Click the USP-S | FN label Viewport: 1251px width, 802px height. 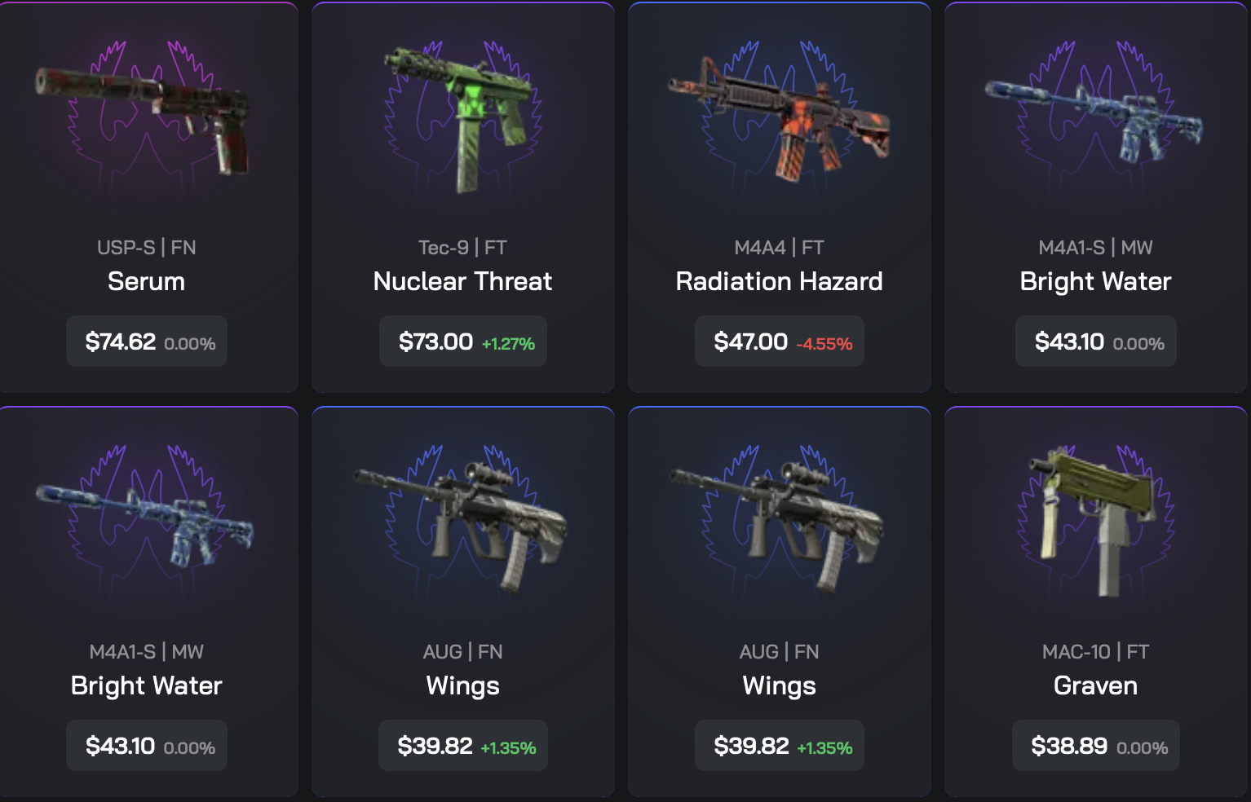147,248
